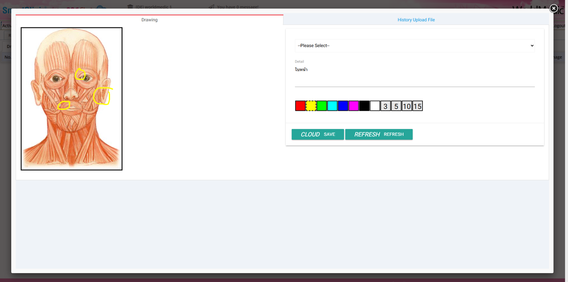Switch to History Upload File tab

[x=416, y=20]
